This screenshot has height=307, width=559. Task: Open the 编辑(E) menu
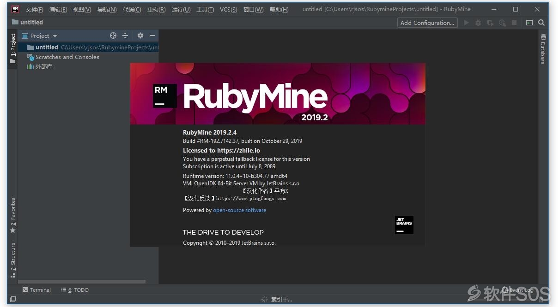pyautogui.click(x=58, y=9)
